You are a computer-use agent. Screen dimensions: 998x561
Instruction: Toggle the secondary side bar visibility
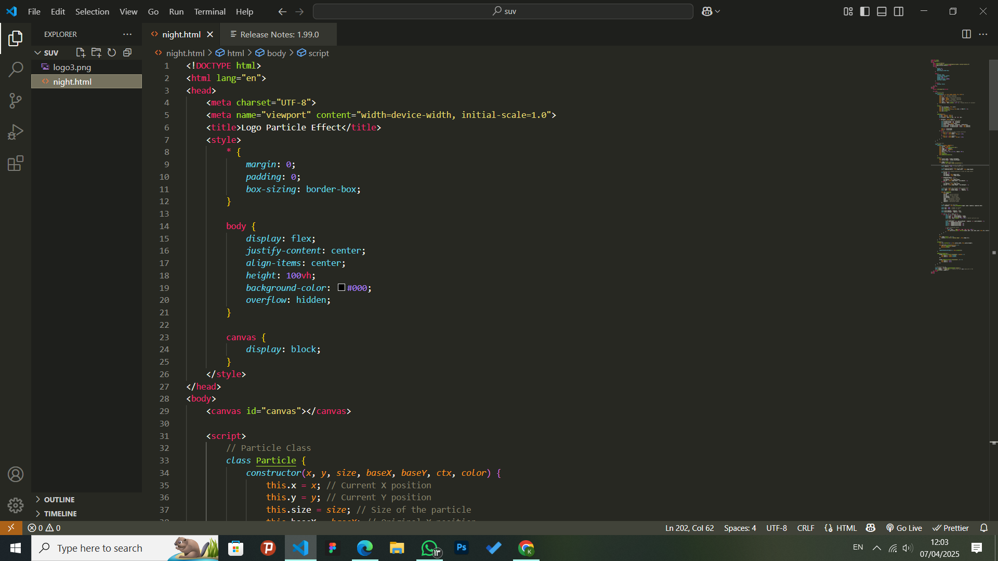click(899, 11)
